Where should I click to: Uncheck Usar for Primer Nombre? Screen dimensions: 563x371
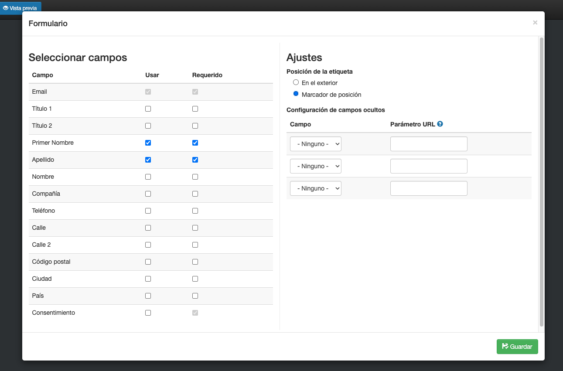148,143
